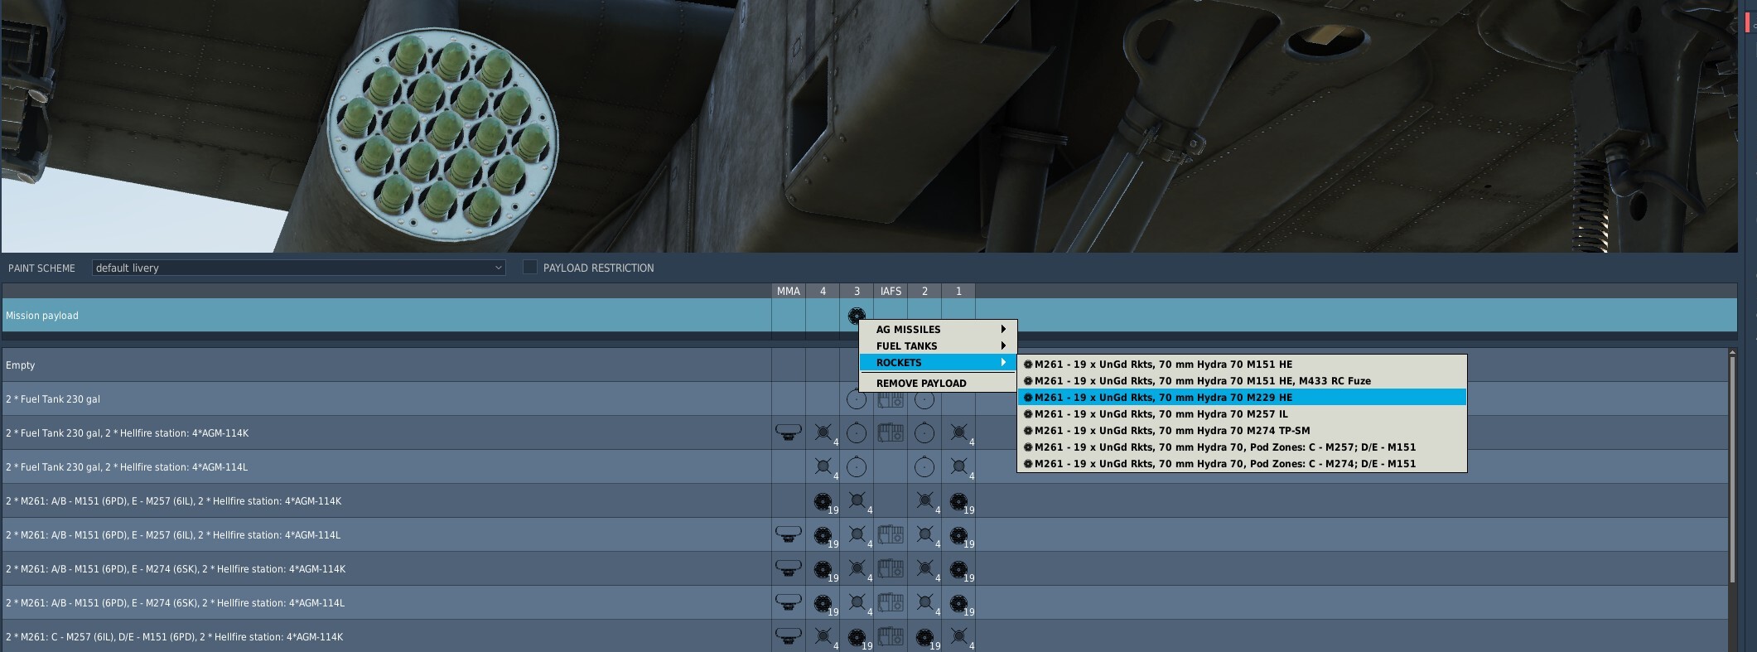Click the MMA column header
Viewport: 1757px width, 652px height.
(x=789, y=291)
